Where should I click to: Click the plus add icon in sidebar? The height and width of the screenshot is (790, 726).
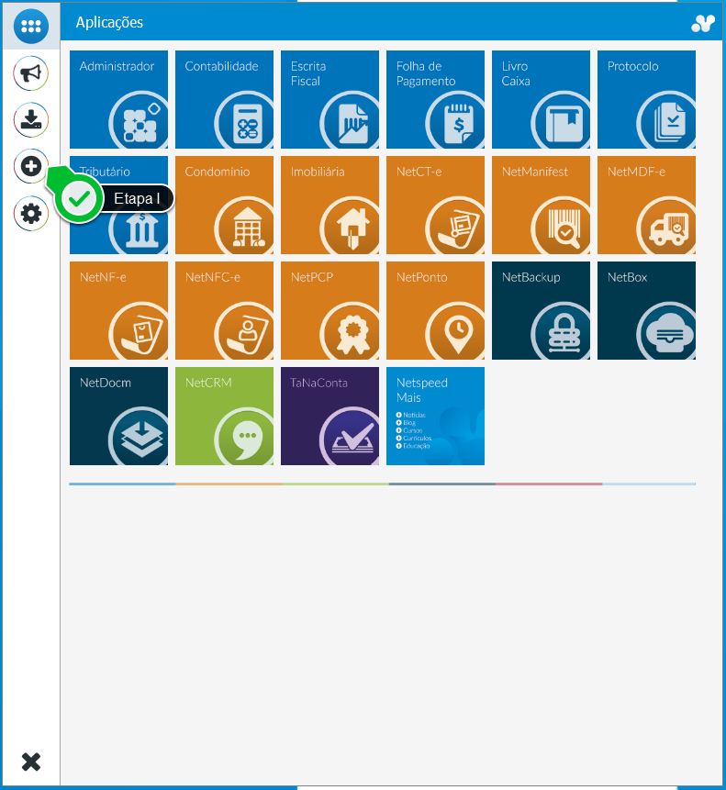31,166
